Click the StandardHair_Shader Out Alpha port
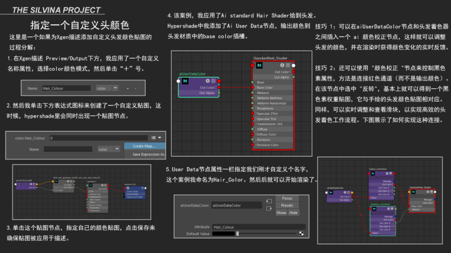 (294, 77)
